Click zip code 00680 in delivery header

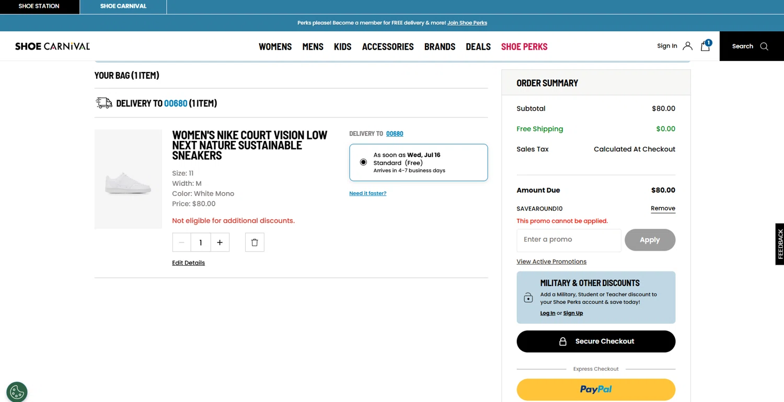[x=176, y=103]
